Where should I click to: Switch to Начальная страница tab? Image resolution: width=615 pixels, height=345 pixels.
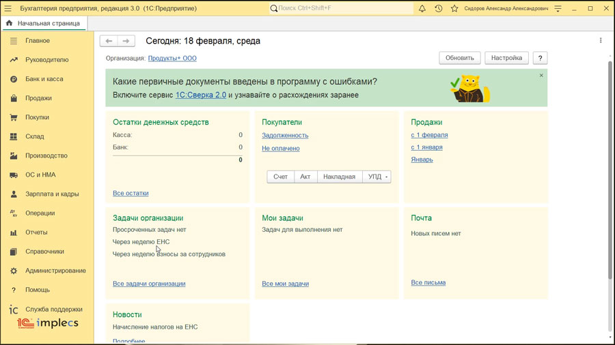44,23
